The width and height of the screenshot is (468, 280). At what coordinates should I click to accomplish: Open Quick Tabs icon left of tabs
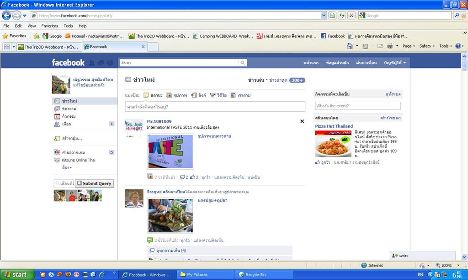point(7,47)
